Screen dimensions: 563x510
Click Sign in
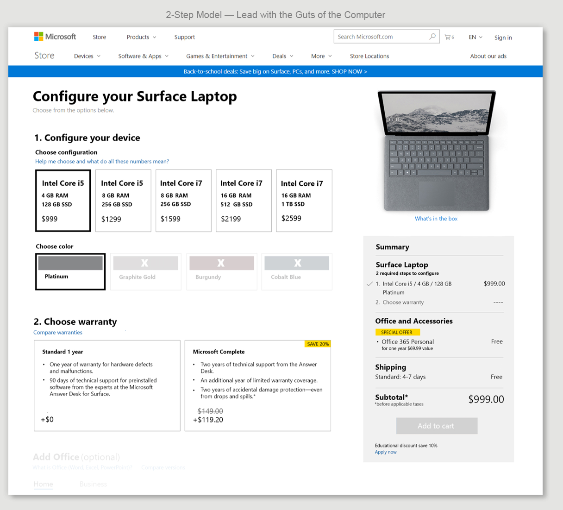pos(503,38)
